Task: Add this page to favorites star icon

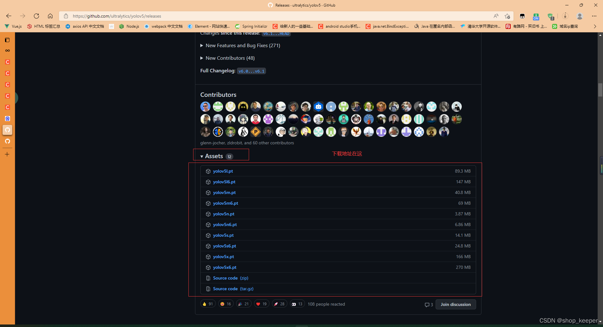Action: click(x=507, y=16)
